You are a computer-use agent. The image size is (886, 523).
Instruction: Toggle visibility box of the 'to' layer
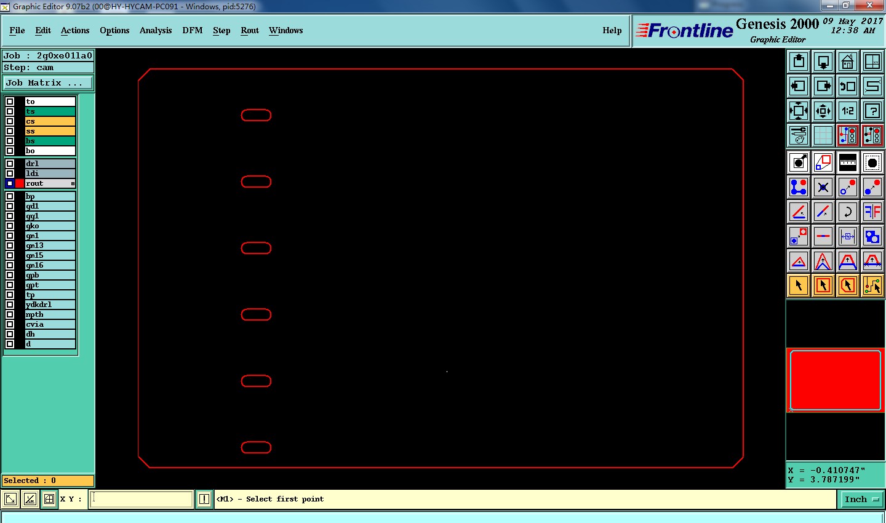pyautogui.click(x=10, y=102)
